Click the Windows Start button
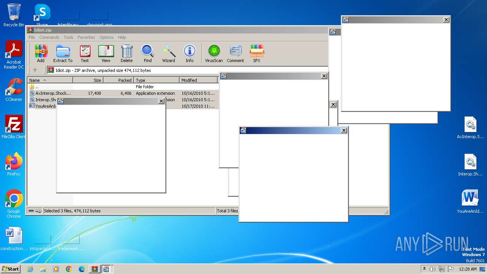 (10, 269)
